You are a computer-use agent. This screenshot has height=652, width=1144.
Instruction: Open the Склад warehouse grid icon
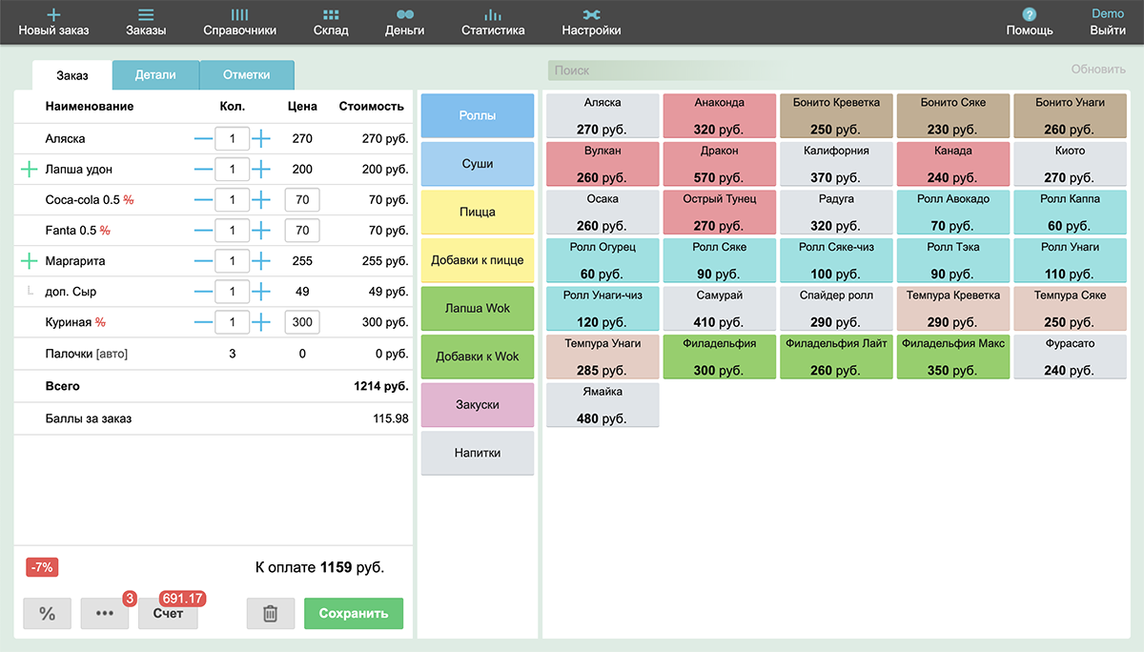click(331, 15)
